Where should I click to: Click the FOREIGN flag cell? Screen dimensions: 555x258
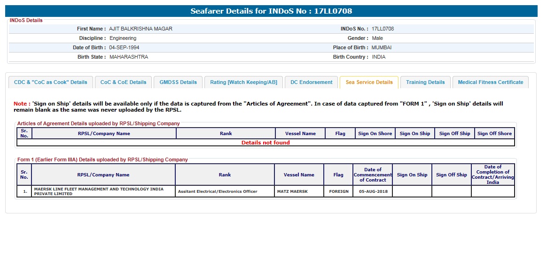tap(338, 191)
